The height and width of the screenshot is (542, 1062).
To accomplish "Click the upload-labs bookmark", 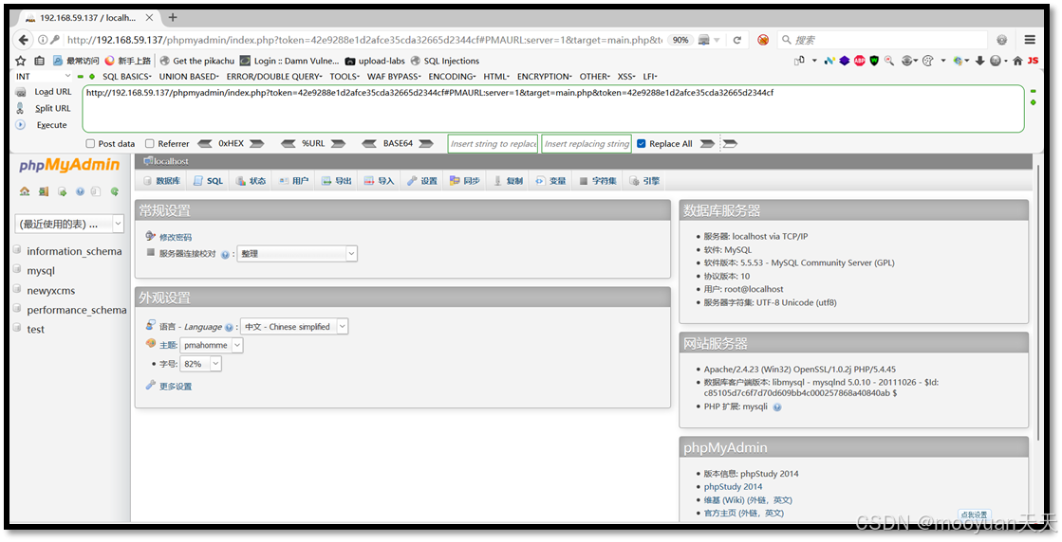I will click(375, 61).
